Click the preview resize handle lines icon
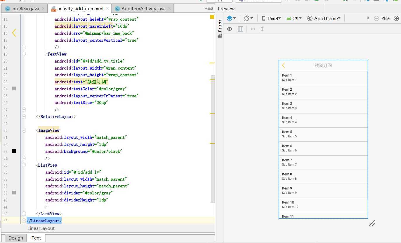This screenshot has width=401, height=243. point(372,223)
